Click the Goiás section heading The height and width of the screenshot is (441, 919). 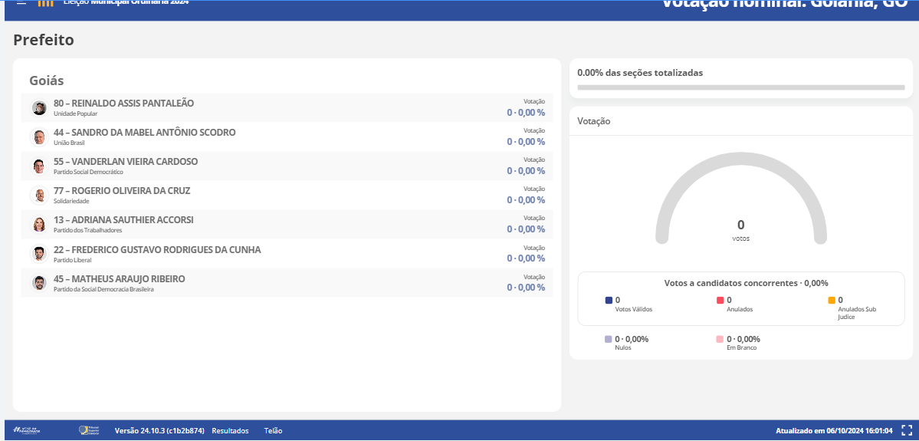46,81
